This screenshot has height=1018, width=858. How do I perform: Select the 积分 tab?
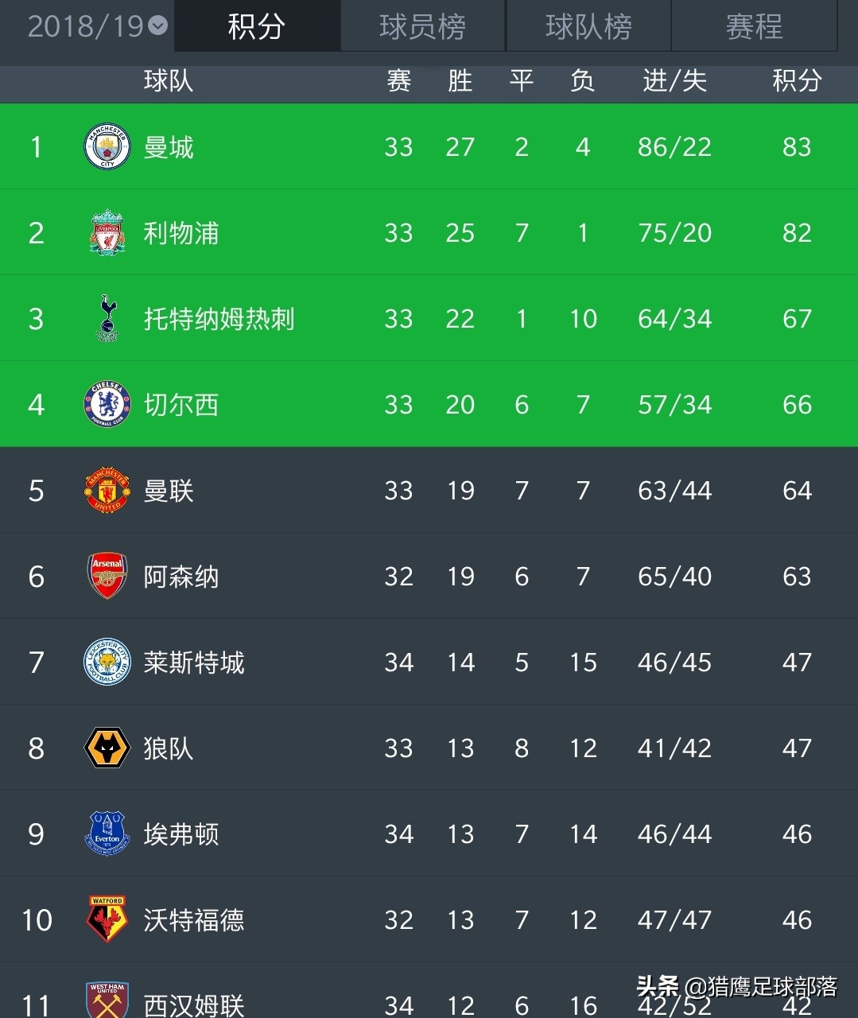pos(257,26)
